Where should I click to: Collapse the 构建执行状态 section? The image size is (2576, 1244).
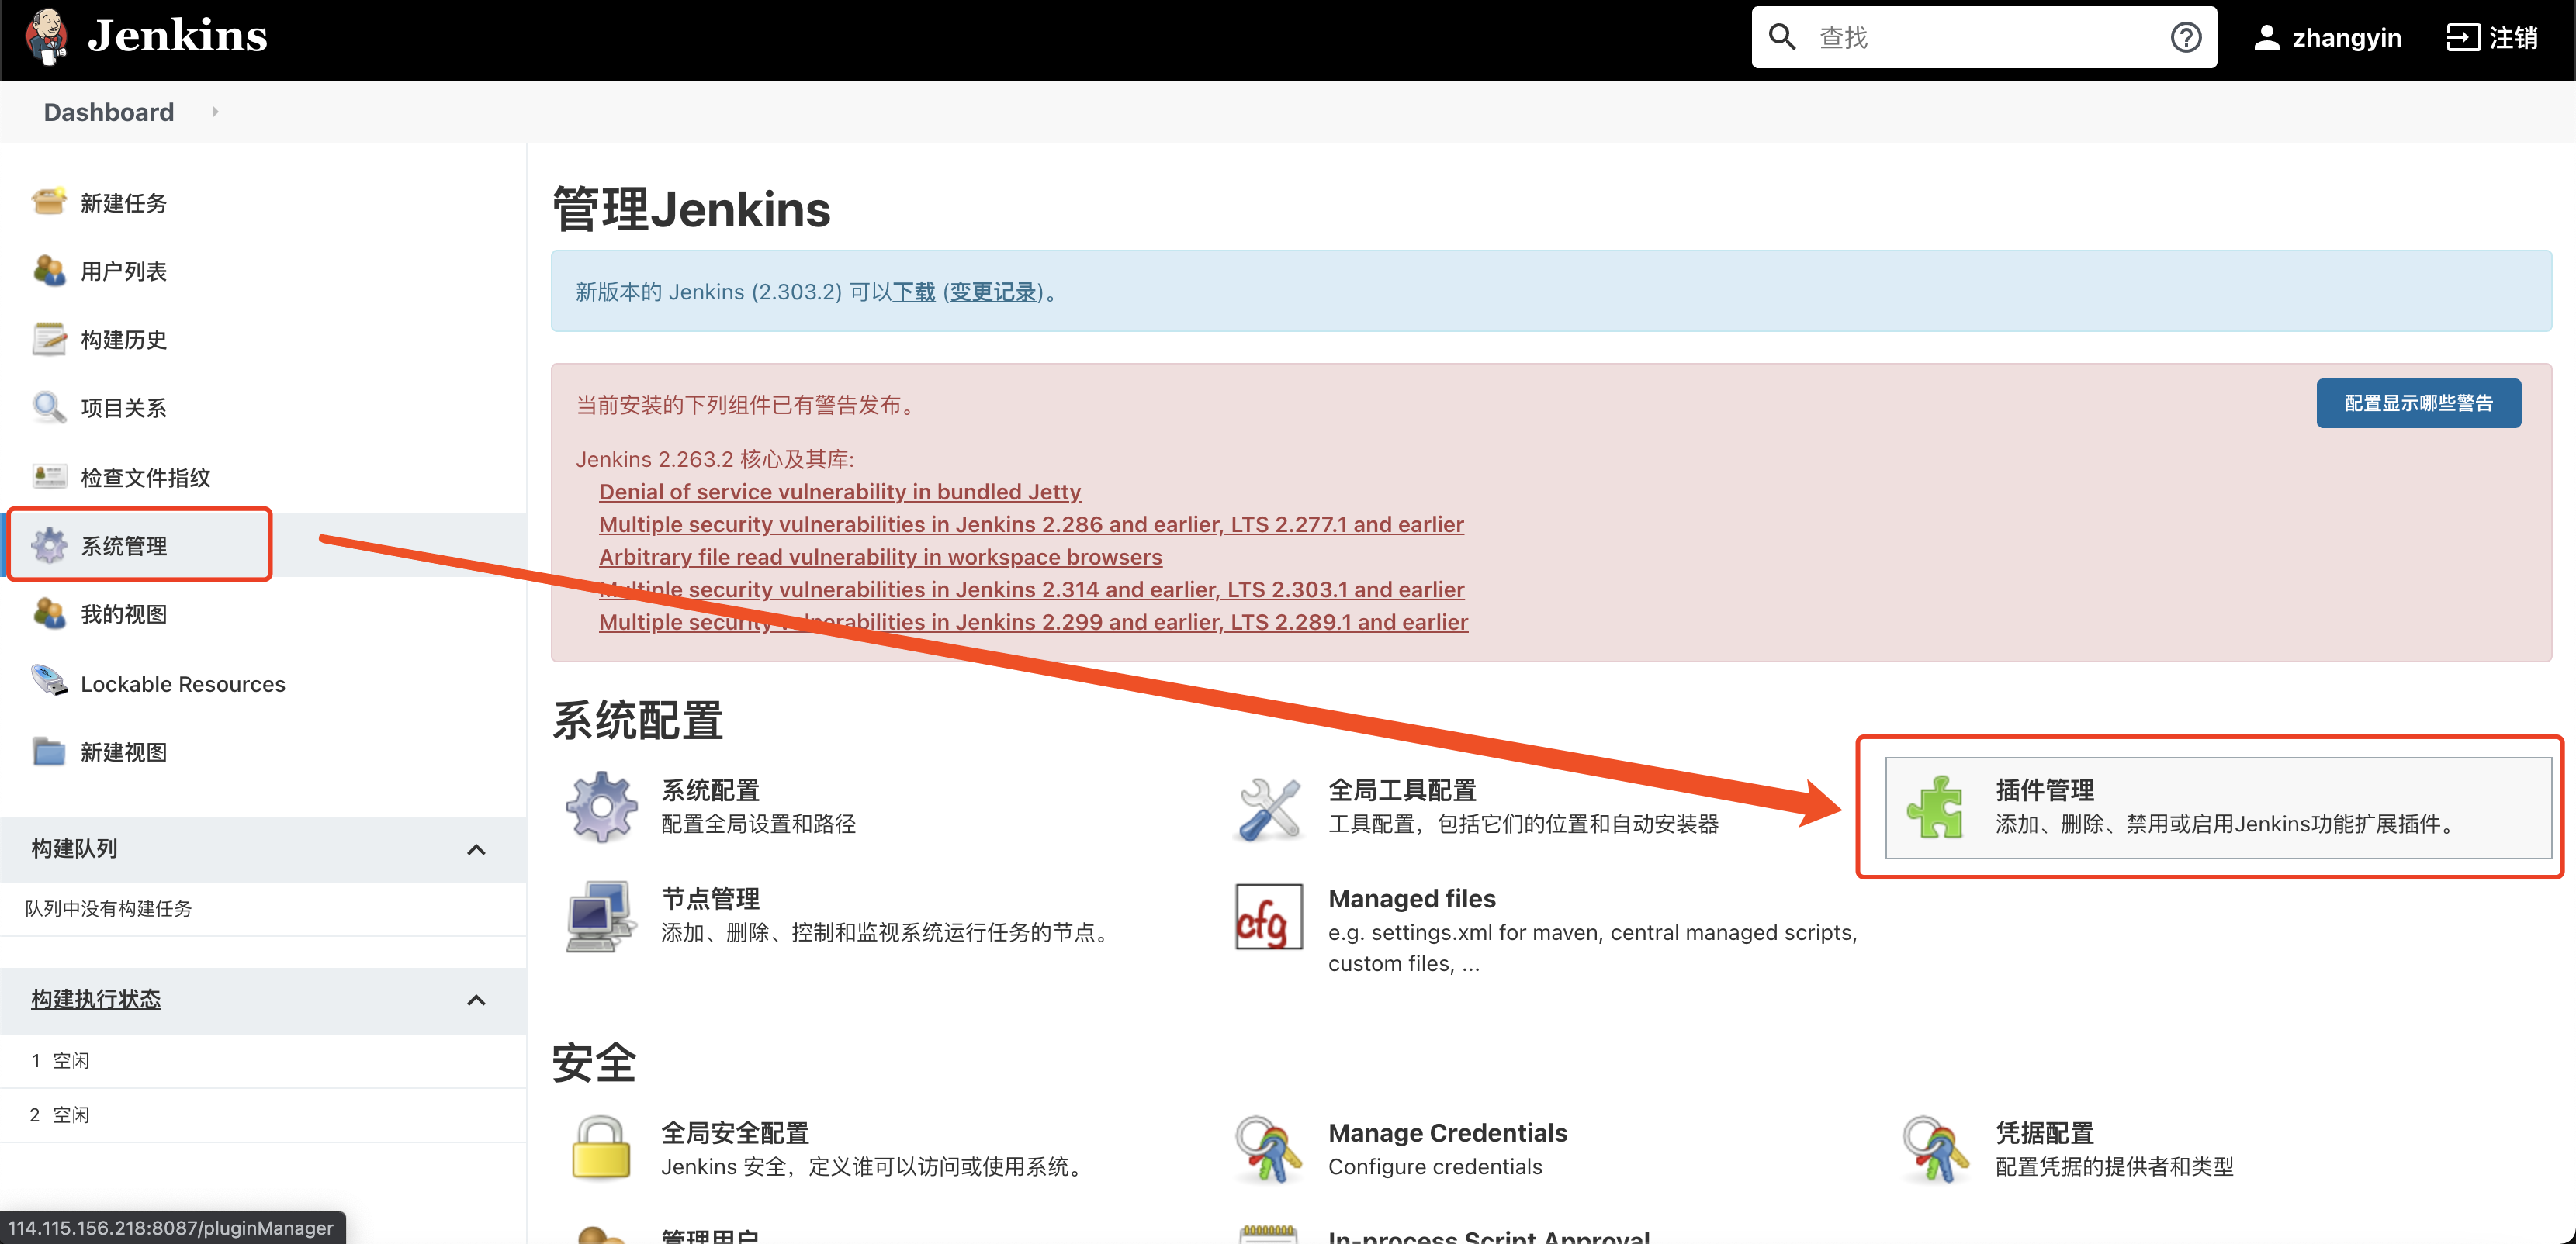click(x=477, y=1000)
